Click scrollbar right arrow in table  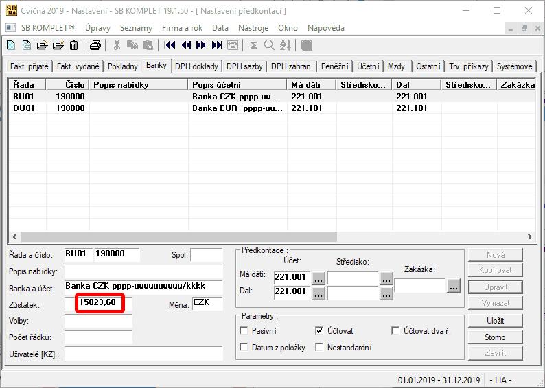(530, 237)
